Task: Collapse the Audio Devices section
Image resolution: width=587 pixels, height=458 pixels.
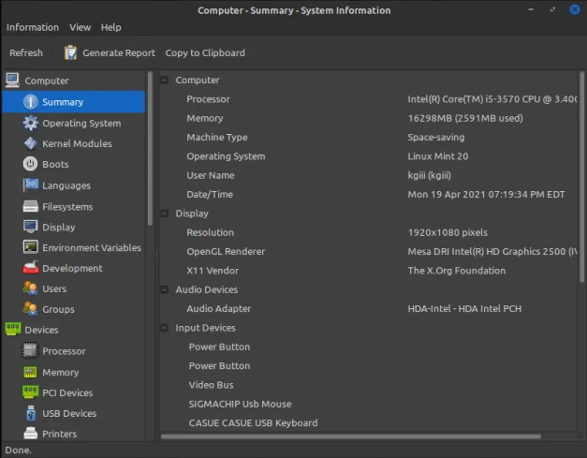Action: pyautogui.click(x=165, y=289)
